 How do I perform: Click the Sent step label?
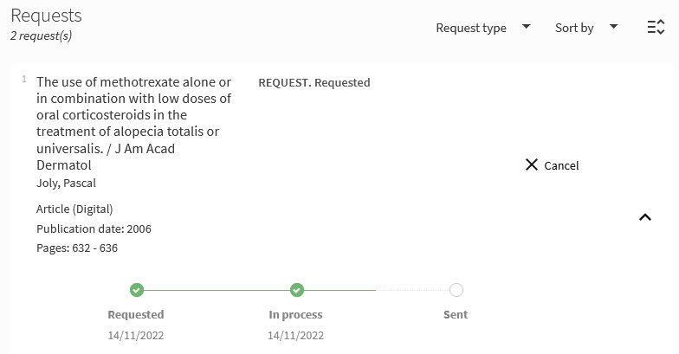456,314
